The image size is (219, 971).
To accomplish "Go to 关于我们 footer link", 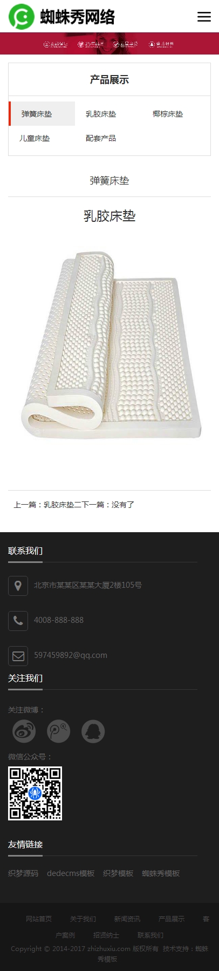I will (x=83, y=919).
